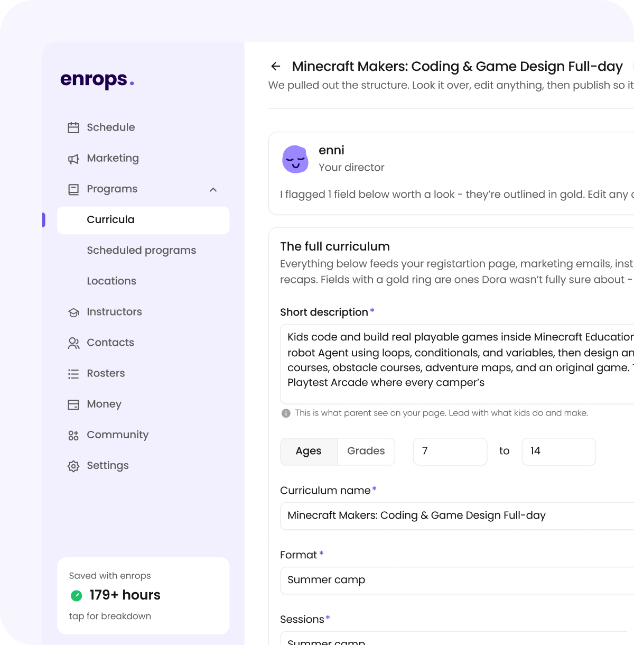The image size is (634, 645).
Task: Select the Programs menu item
Action: tap(143, 189)
